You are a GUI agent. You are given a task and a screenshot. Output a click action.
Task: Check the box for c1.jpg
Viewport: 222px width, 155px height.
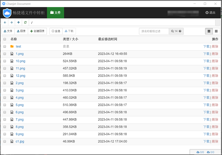tap(5, 141)
